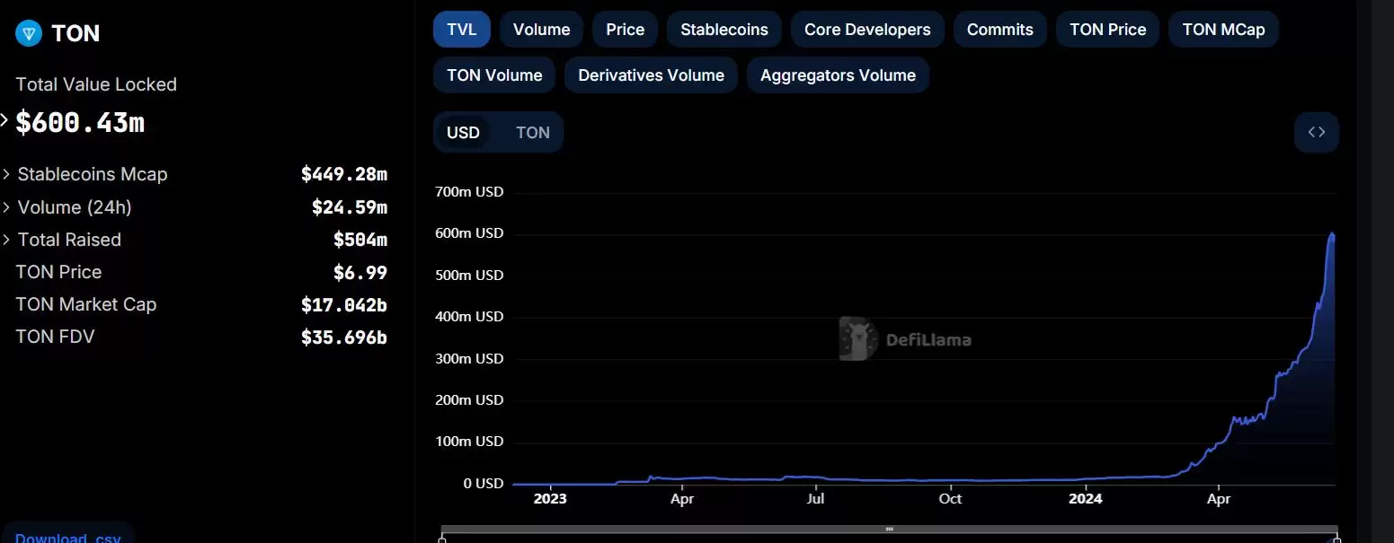Enable the Volume chart metric

pos(541,30)
